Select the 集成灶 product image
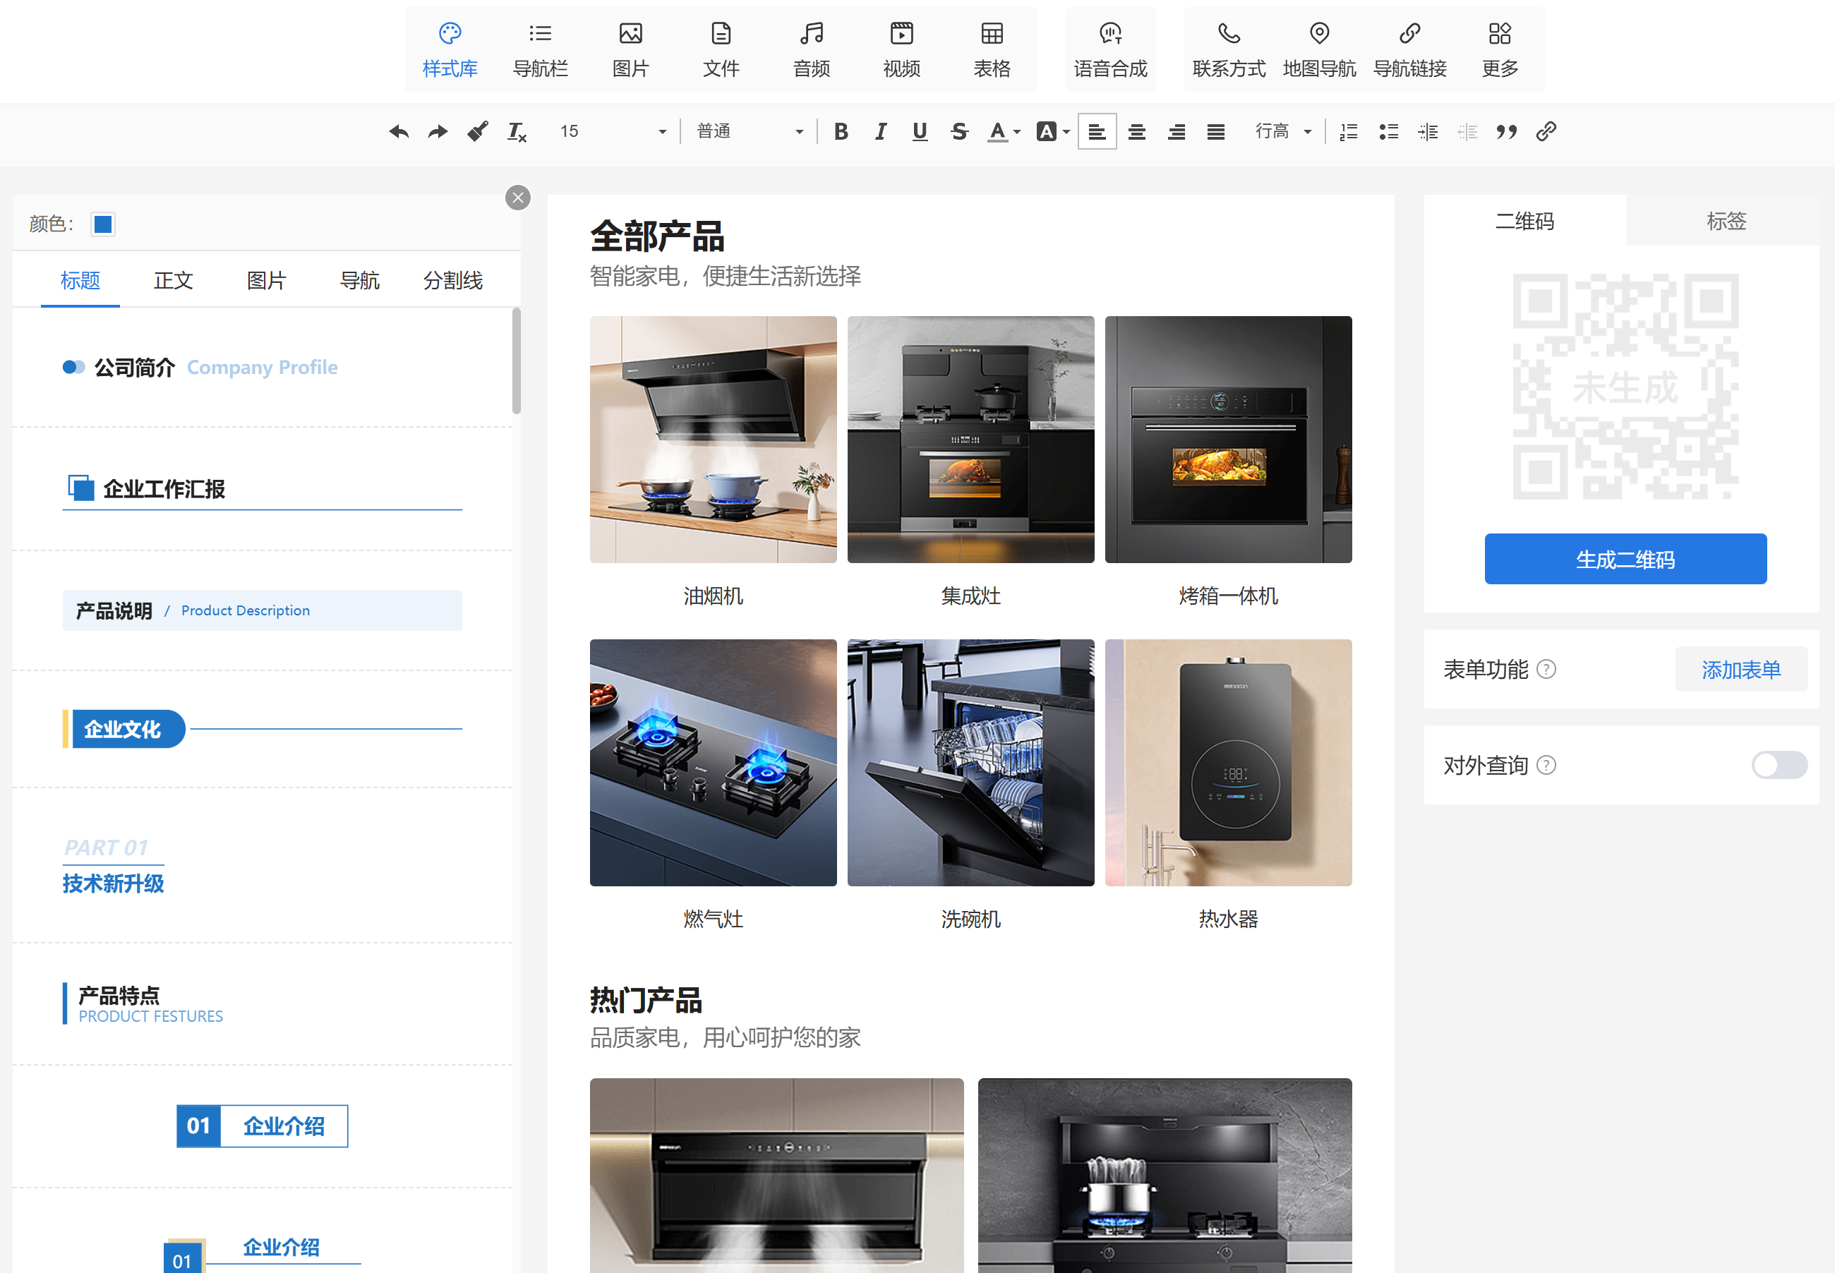The image size is (1835, 1273). pos(971,440)
